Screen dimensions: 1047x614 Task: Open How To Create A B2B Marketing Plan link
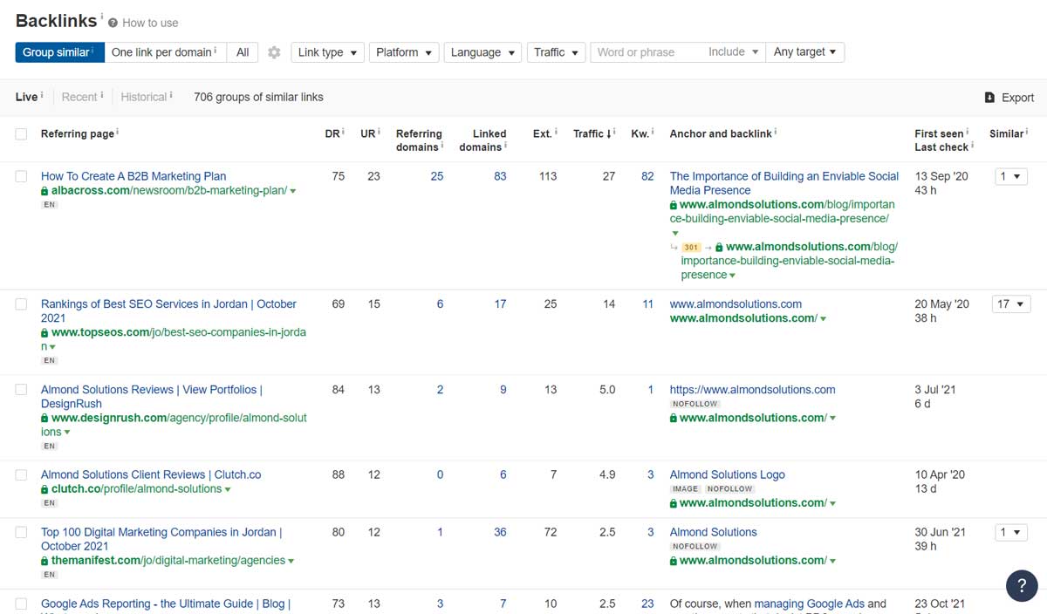(x=133, y=176)
